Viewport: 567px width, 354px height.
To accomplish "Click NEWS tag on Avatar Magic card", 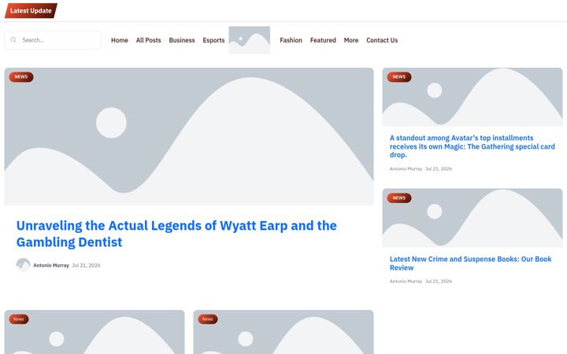I will (398, 77).
